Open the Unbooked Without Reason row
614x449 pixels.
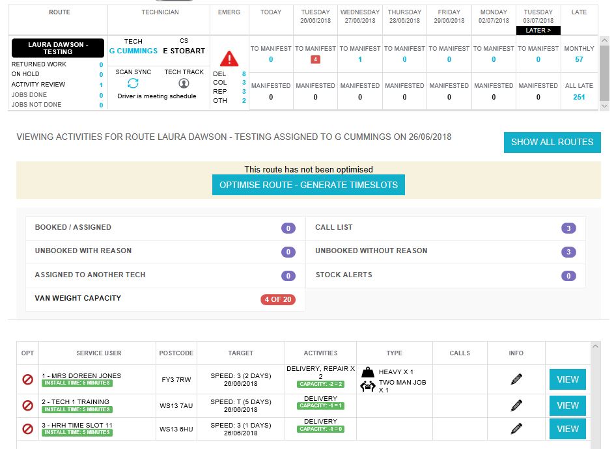445,252
